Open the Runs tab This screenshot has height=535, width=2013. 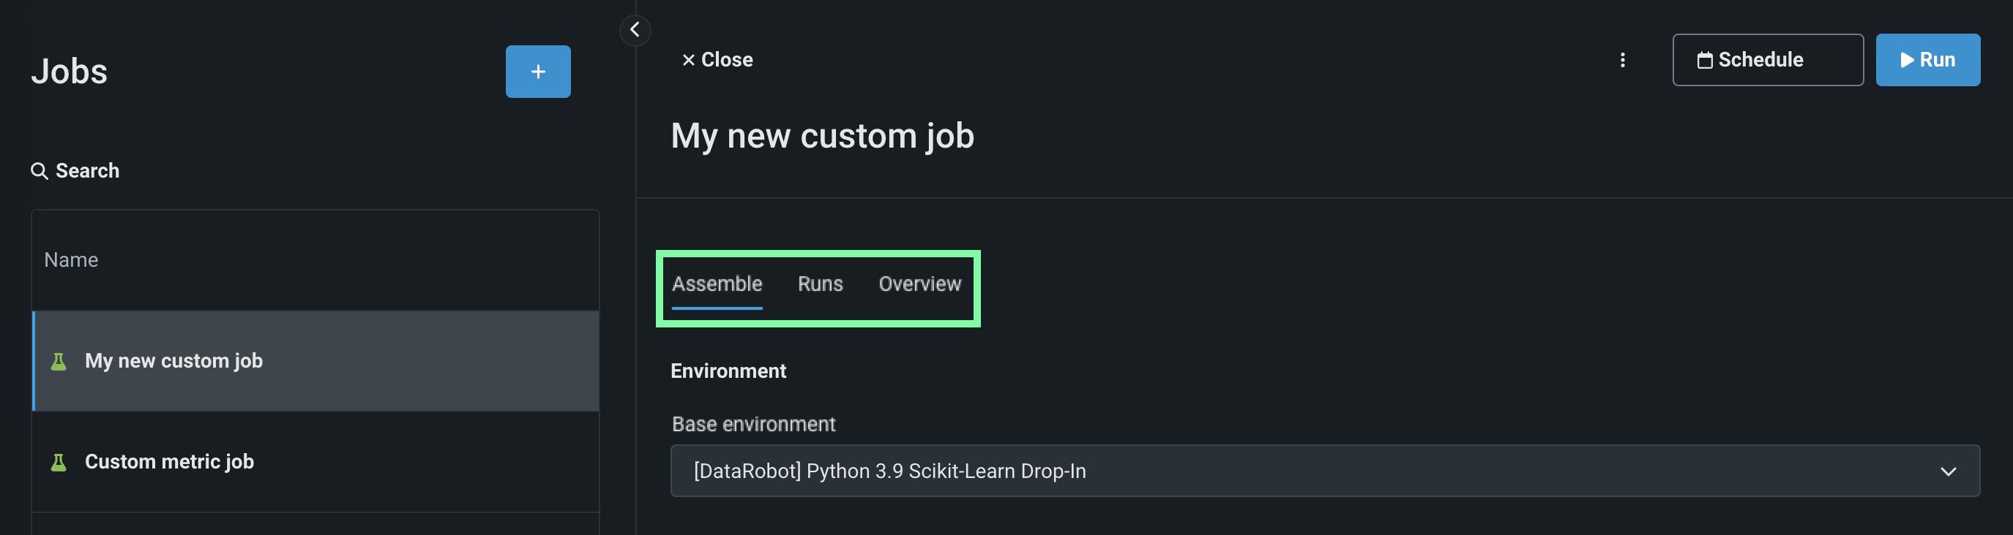(820, 284)
